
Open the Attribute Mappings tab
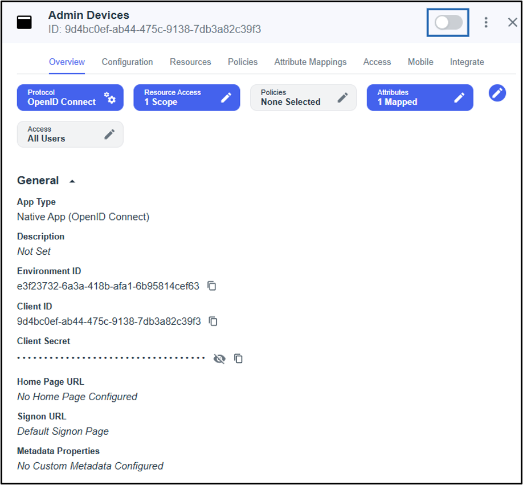point(310,62)
